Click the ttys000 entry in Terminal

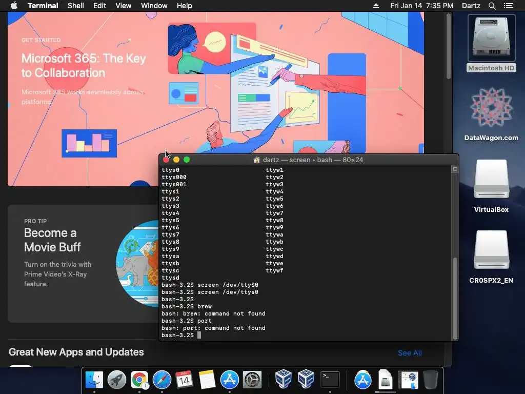click(174, 177)
